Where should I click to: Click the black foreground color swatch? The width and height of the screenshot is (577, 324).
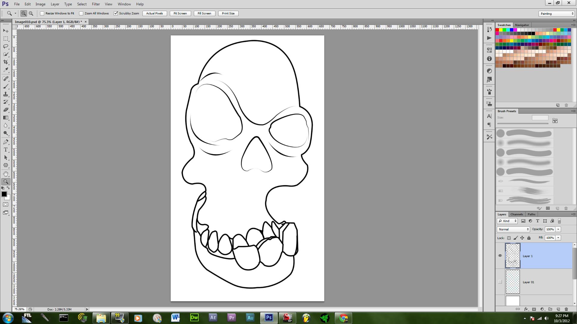(4, 194)
